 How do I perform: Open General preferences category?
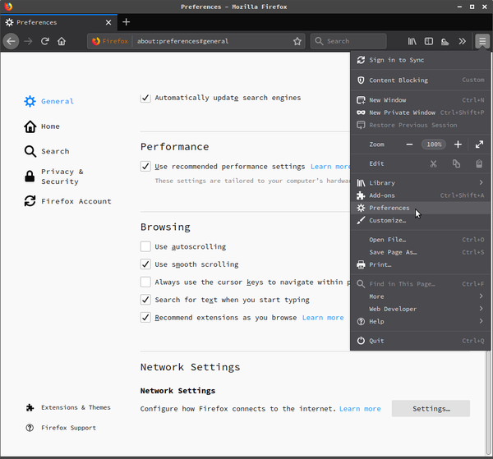(x=49, y=101)
